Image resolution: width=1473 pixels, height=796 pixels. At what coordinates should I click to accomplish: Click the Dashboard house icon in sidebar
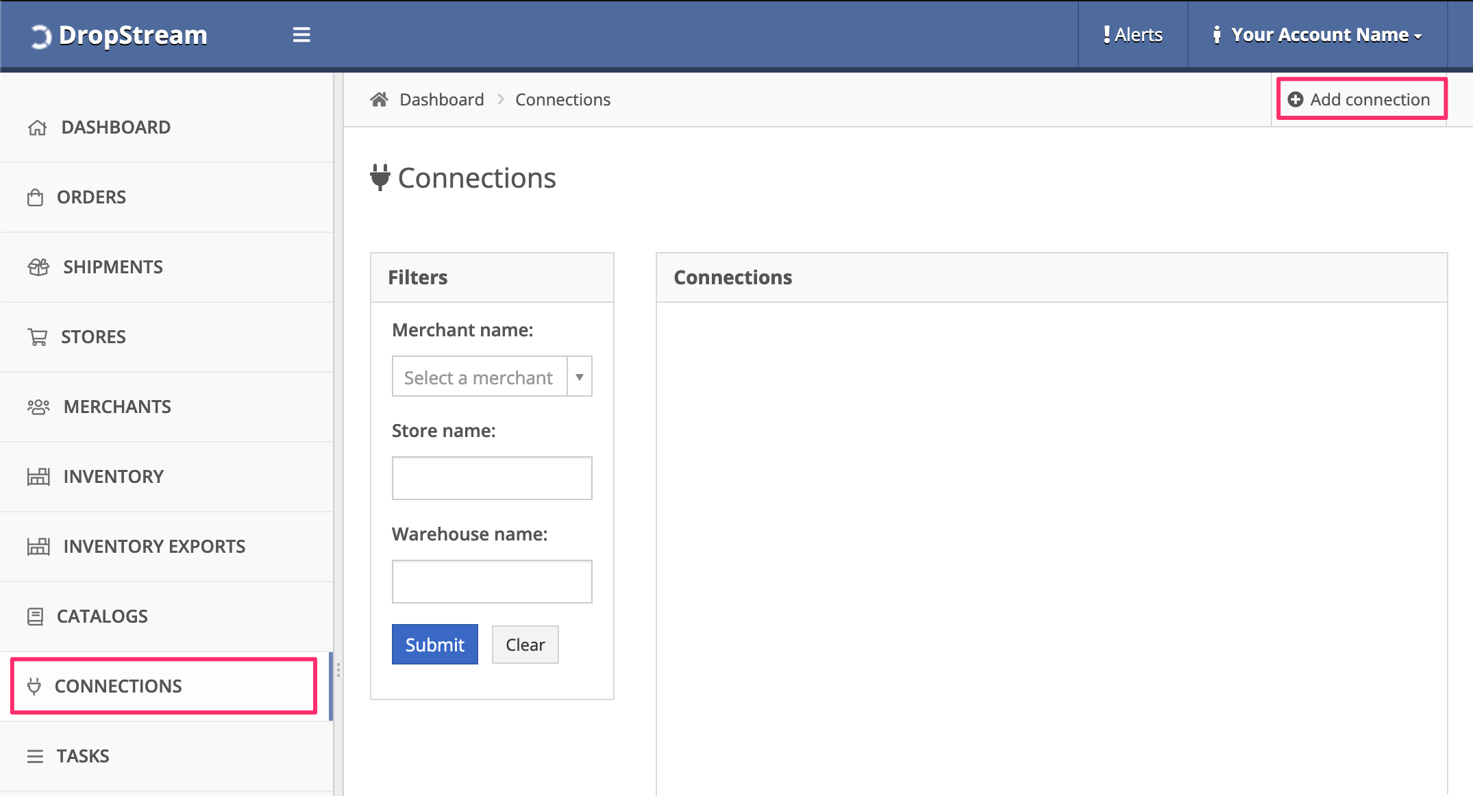click(x=38, y=128)
